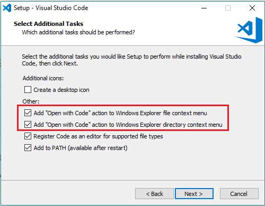Click the "Create a desktop icon" label text

tap(61, 90)
